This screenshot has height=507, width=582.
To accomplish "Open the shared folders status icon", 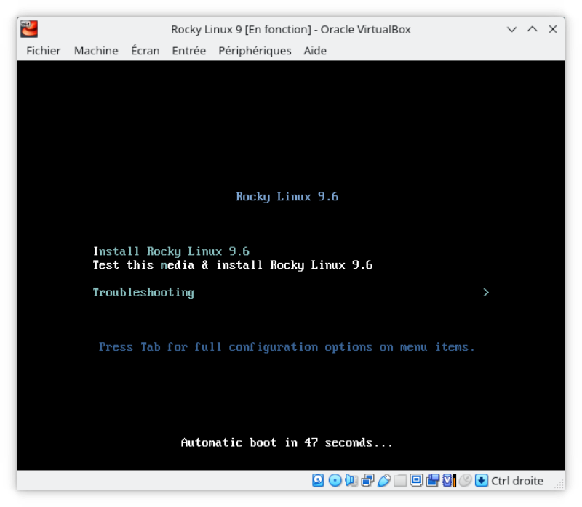I will (x=399, y=481).
